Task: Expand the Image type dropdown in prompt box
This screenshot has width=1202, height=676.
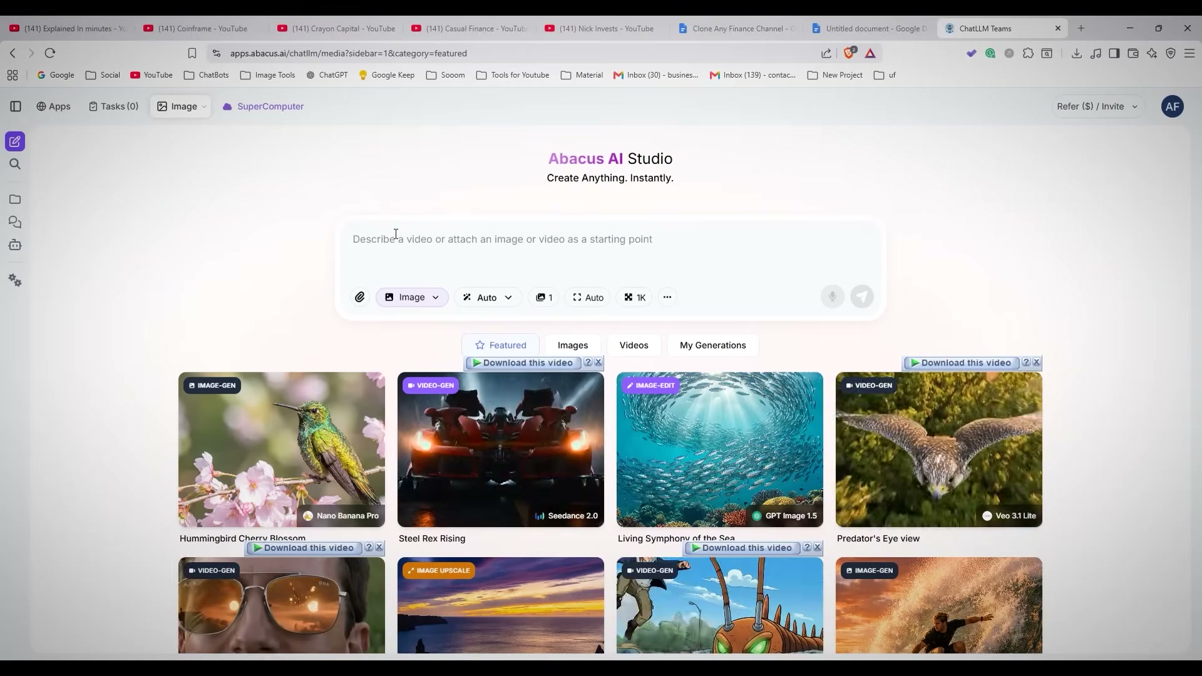Action: click(x=412, y=297)
